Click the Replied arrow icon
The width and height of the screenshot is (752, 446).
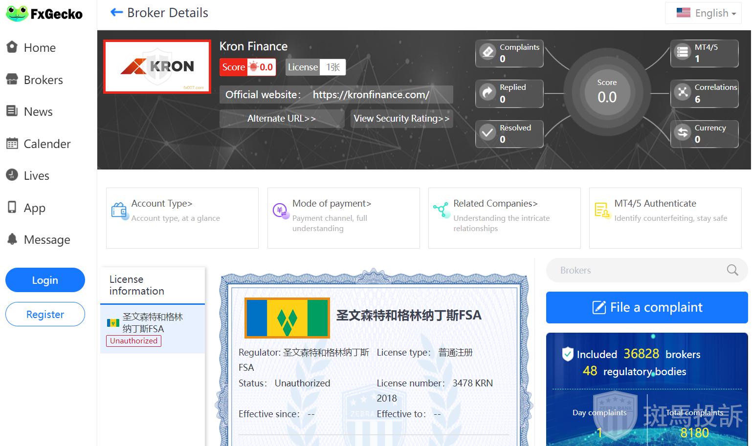pyautogui.click(x=487, y=92)
